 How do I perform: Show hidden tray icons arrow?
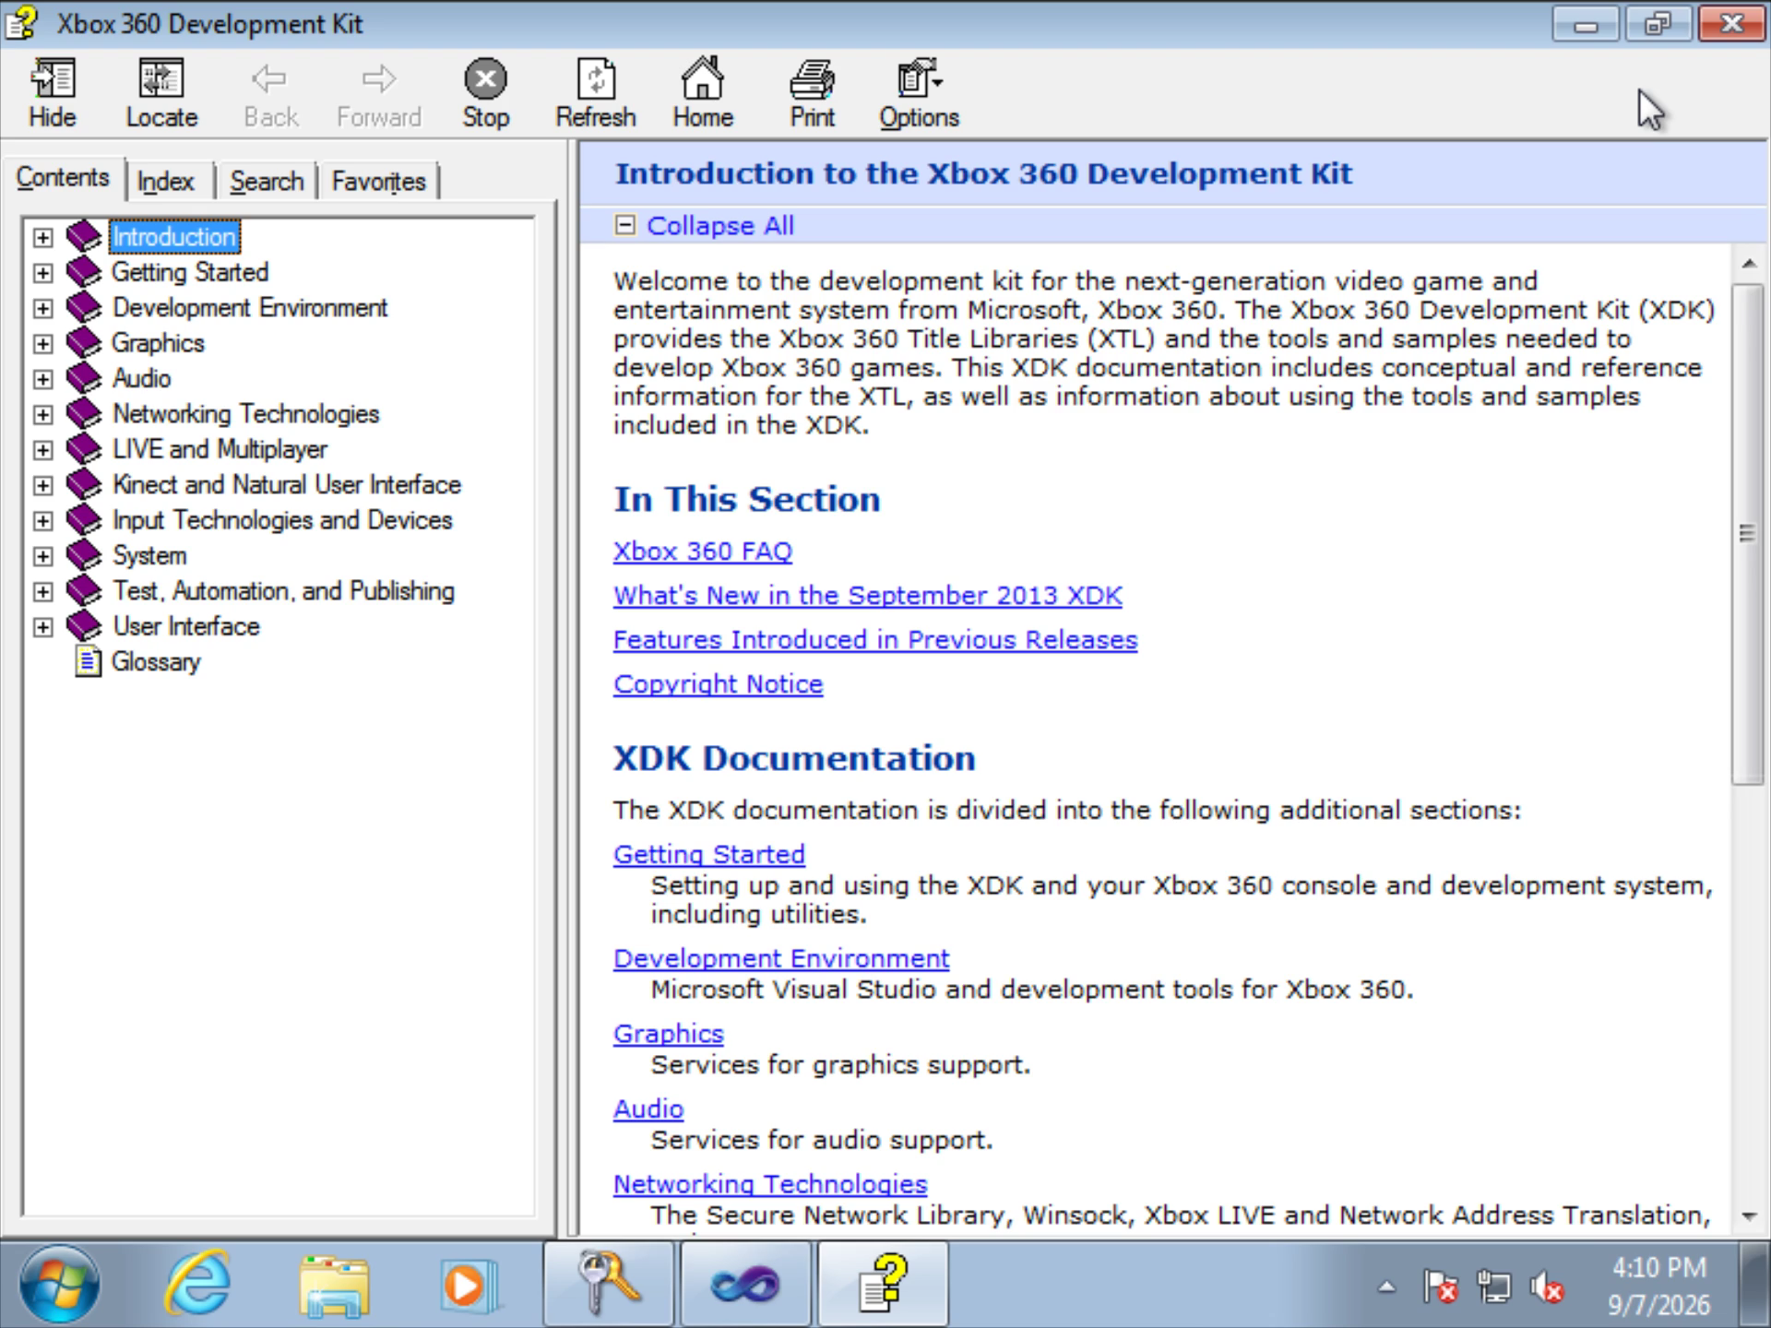pos(1386,1286)
